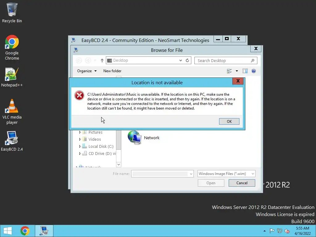
Task: Expand the CD Drive (D:) node
Action: [x=80, y=154]
